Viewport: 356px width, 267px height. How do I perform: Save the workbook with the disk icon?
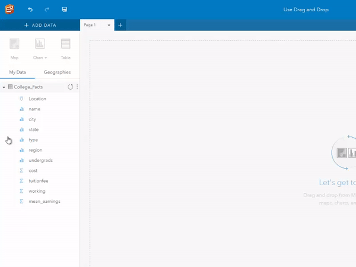point(64,9)
